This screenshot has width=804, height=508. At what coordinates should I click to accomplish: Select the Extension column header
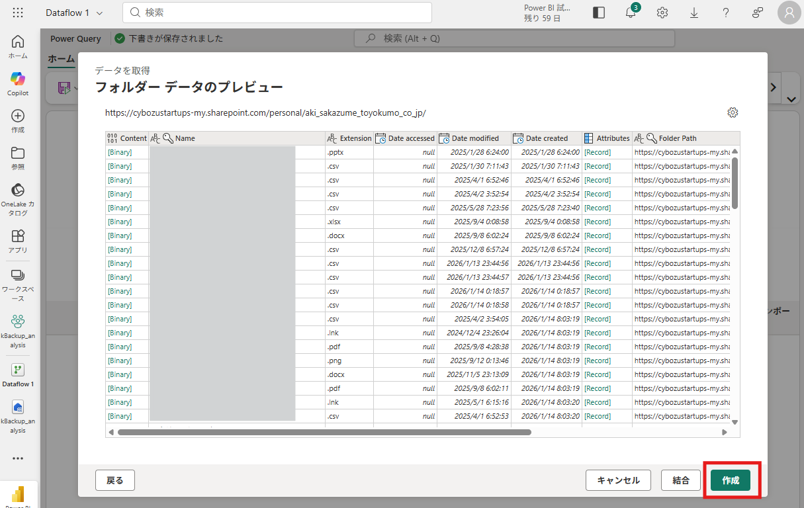click(x=355, y=138)
